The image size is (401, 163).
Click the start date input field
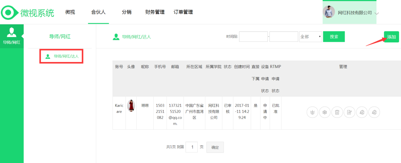253,37
